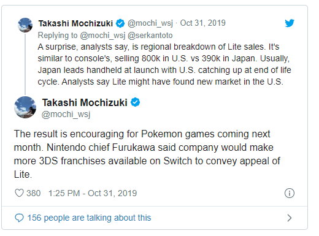Open @serkantoto profile mention link
319x236 pixels.
pos(150,36)
